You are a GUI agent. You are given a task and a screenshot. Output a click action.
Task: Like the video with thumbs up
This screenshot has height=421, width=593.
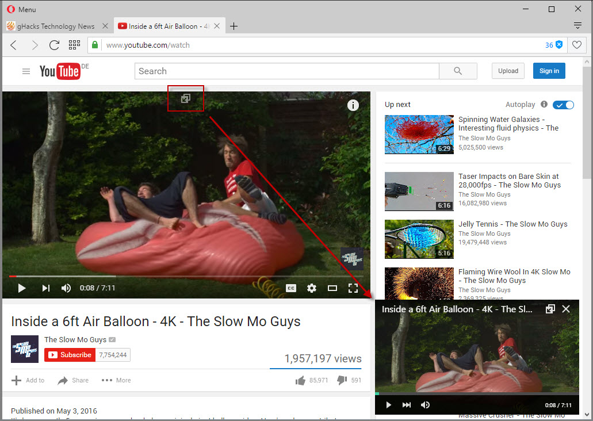301,380
